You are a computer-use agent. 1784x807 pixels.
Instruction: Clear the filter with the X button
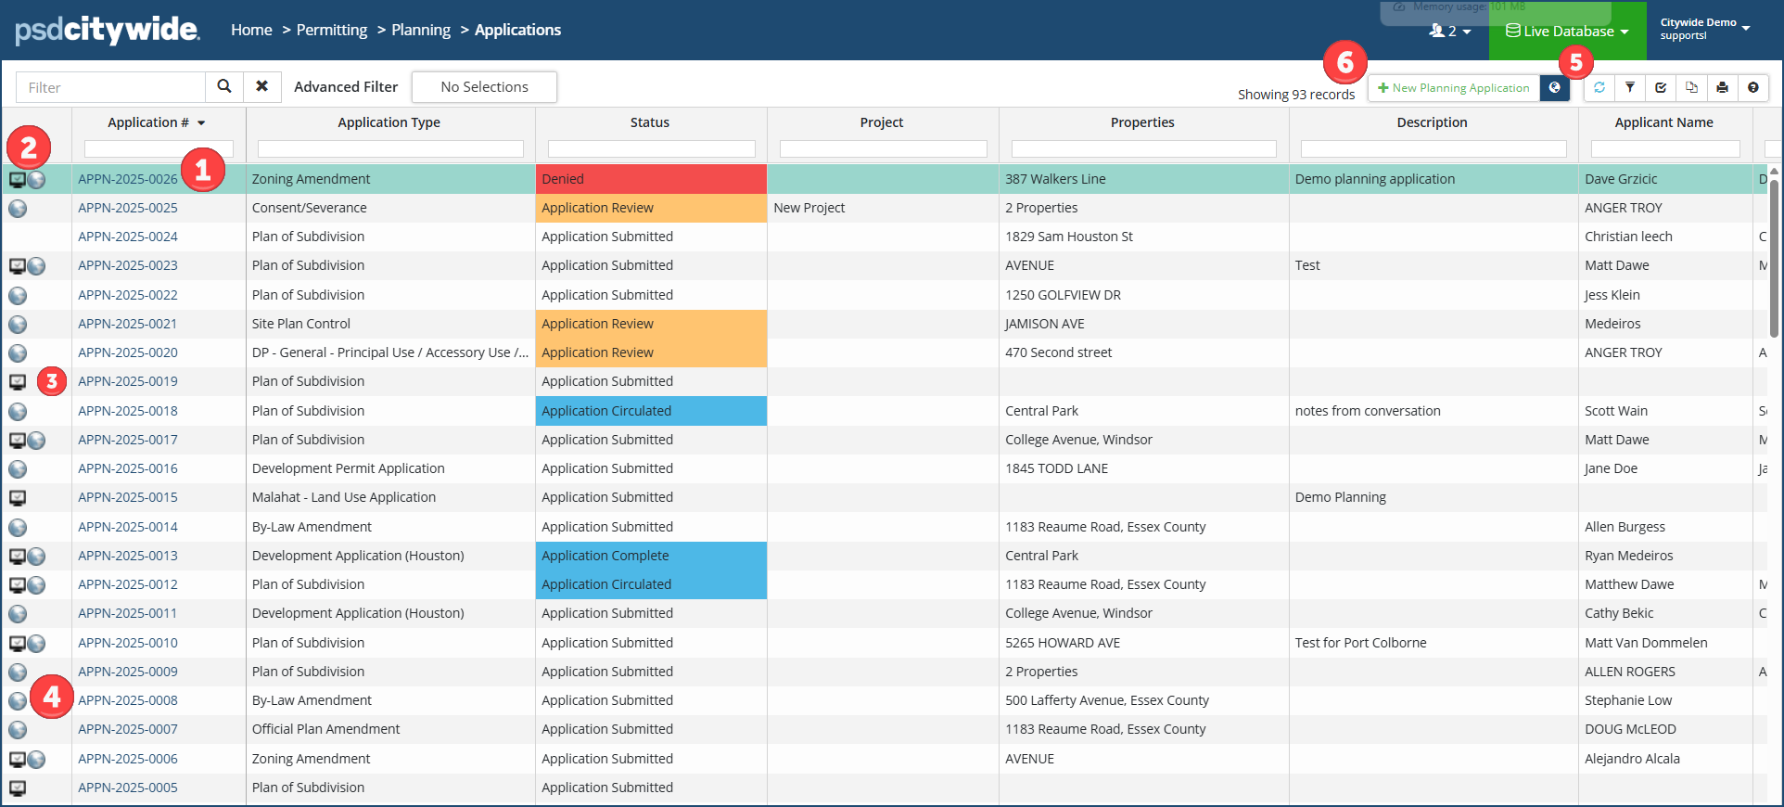tap(262, 86)
